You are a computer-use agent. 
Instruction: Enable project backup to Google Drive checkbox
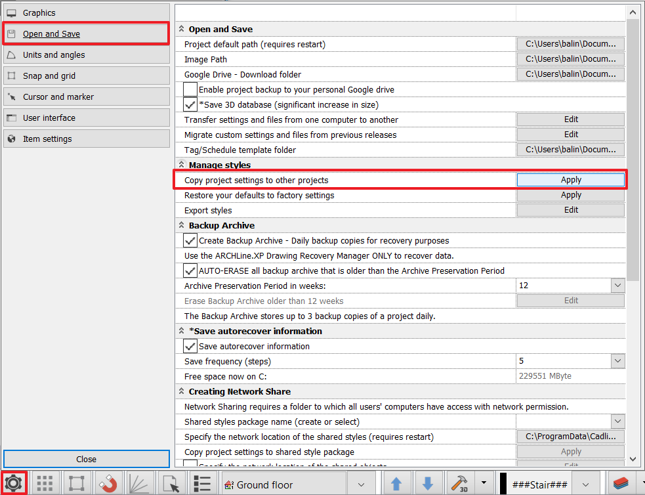tap(190, 89)
